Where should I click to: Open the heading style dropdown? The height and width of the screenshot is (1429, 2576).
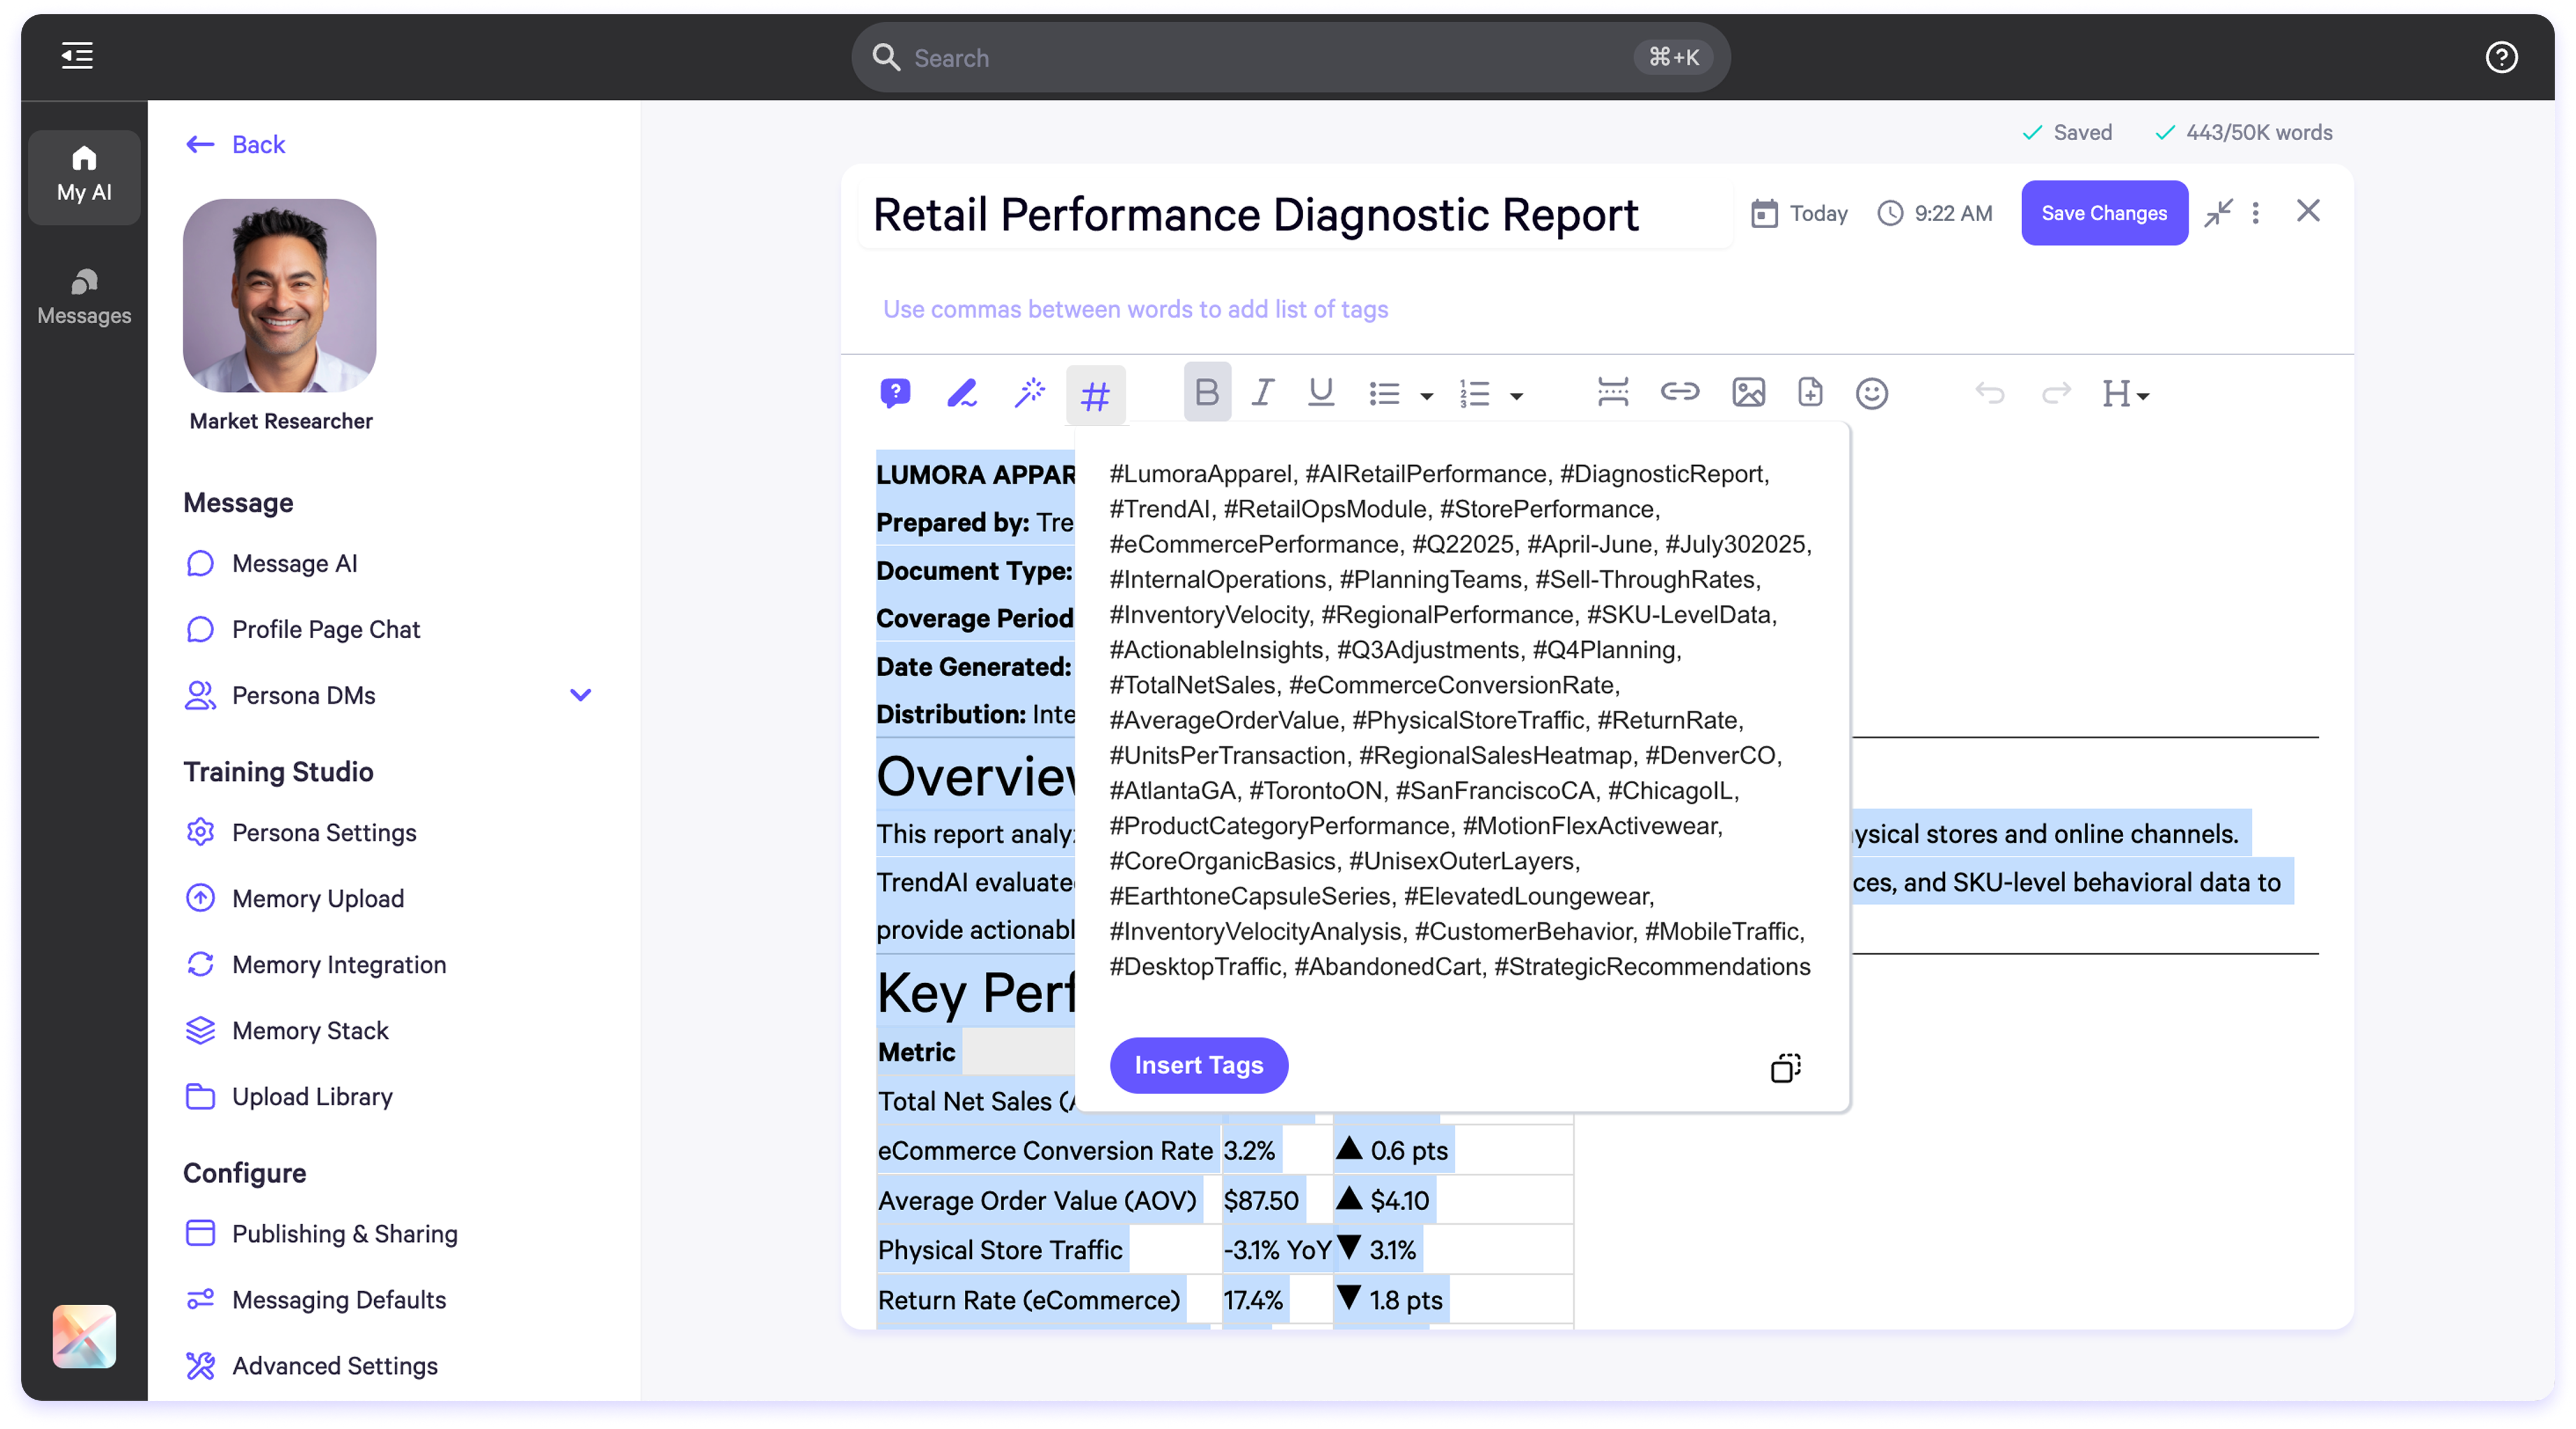point(2124,394)
